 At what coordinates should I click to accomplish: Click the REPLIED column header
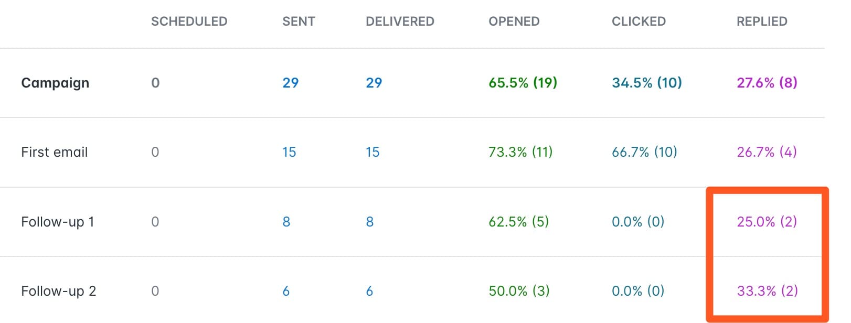point(762,21)
